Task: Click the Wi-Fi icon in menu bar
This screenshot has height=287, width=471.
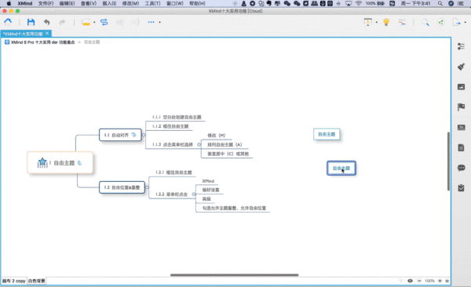Action: tap(359, 4)
